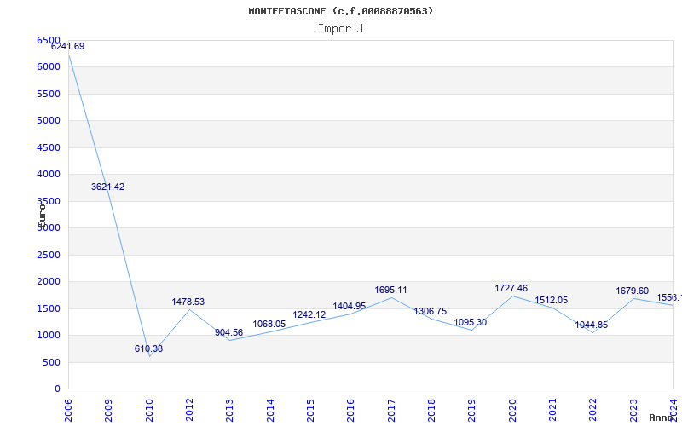
Task: Click the y-axis tick label 0
Action: coord(57,389)
